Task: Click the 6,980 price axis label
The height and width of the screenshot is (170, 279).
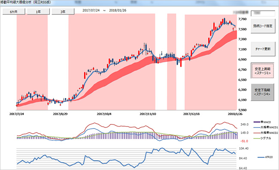Action: [x=243, y=59]
